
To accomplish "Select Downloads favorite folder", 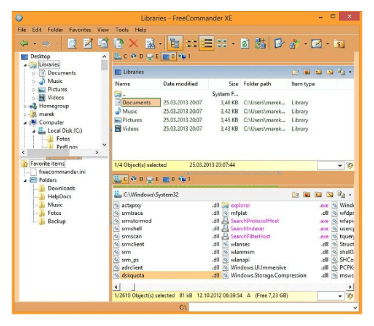I will [x=61, y=188].
